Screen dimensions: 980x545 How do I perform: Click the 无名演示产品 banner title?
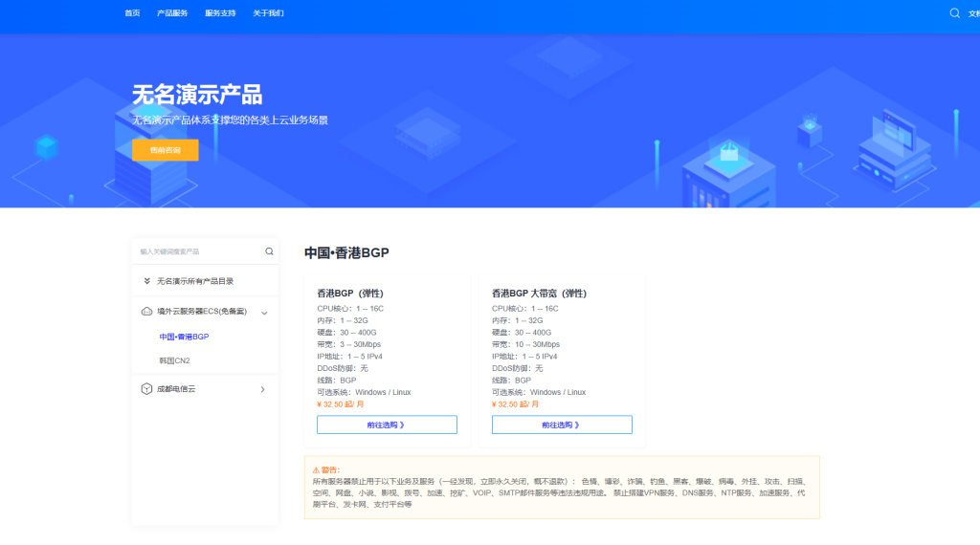[197, 95]
